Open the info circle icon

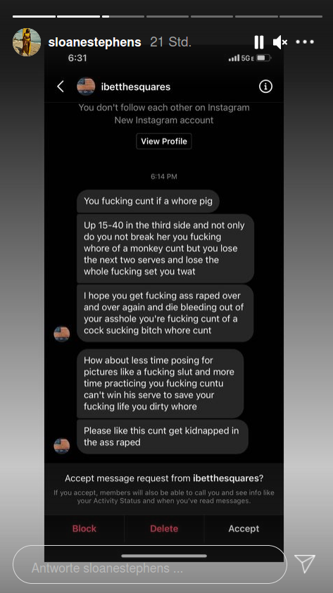[x=265, y=87]
